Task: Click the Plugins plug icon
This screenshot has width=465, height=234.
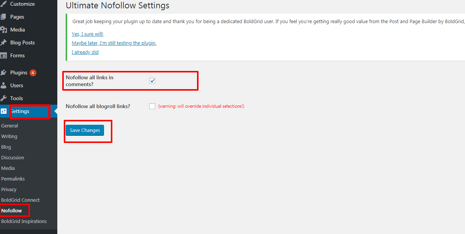Action: (5, 72)
